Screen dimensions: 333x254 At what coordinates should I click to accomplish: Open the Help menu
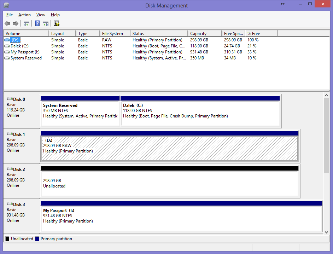click(x=55, y=15)
